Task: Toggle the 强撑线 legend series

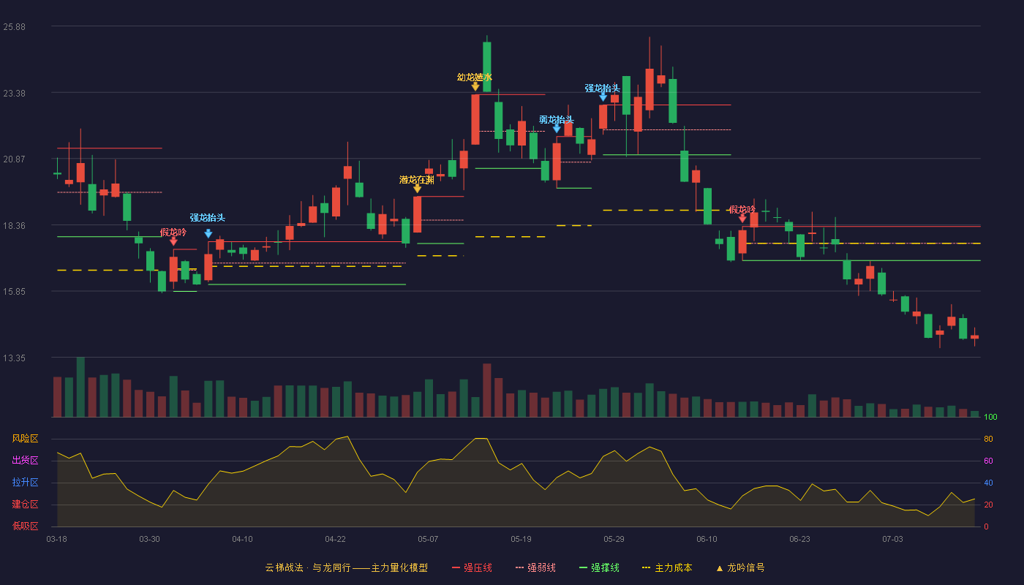Action: coord(599,567)
